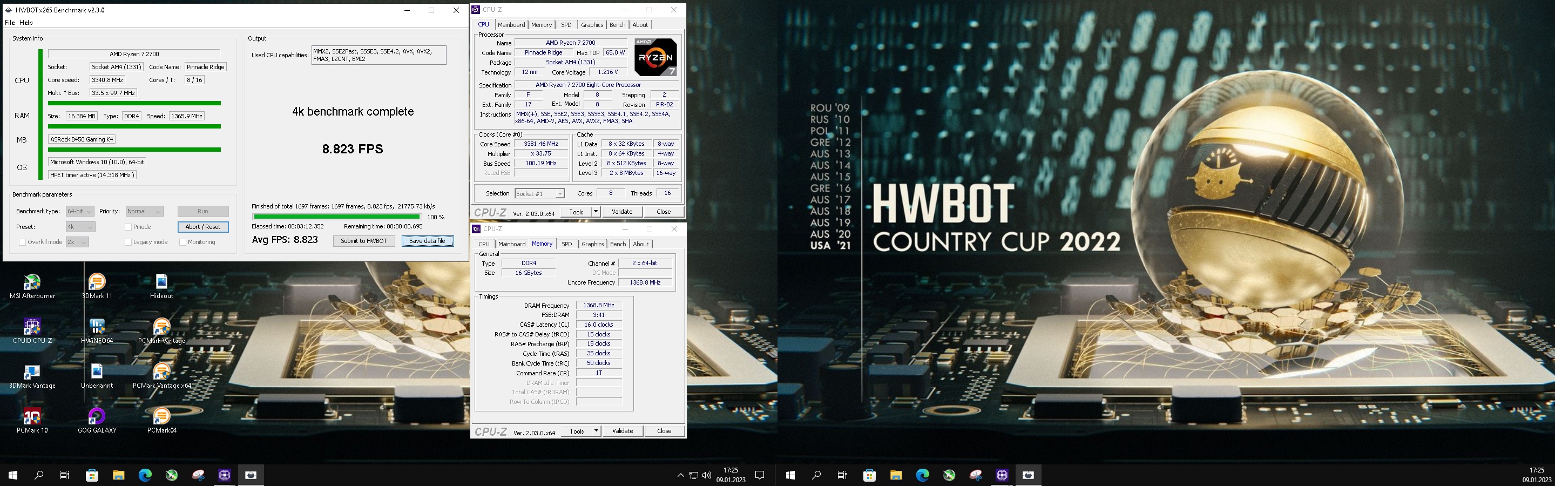Click the 'HPET timer active (14.318 MHz)' field
The image size is (1555, 486).
pyautogui.click(x=92, y=175)
